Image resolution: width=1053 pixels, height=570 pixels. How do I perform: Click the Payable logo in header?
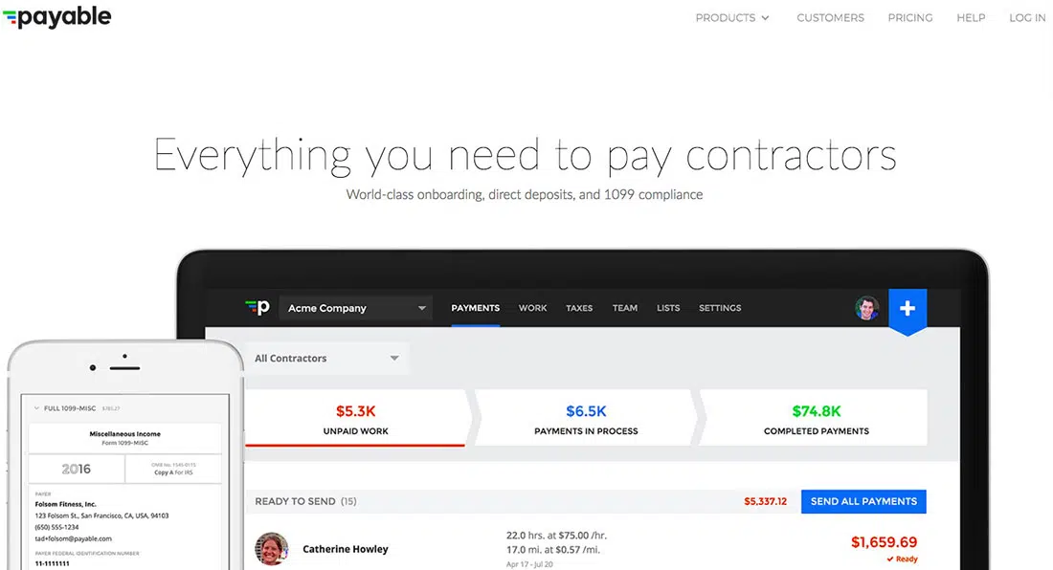click(56, 17)
